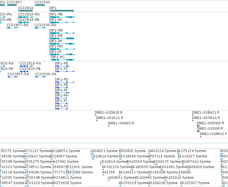Select the CG32500 gene label

(42, 2)
